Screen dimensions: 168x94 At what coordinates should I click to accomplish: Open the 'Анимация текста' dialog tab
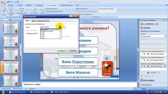tap(43, 21)
